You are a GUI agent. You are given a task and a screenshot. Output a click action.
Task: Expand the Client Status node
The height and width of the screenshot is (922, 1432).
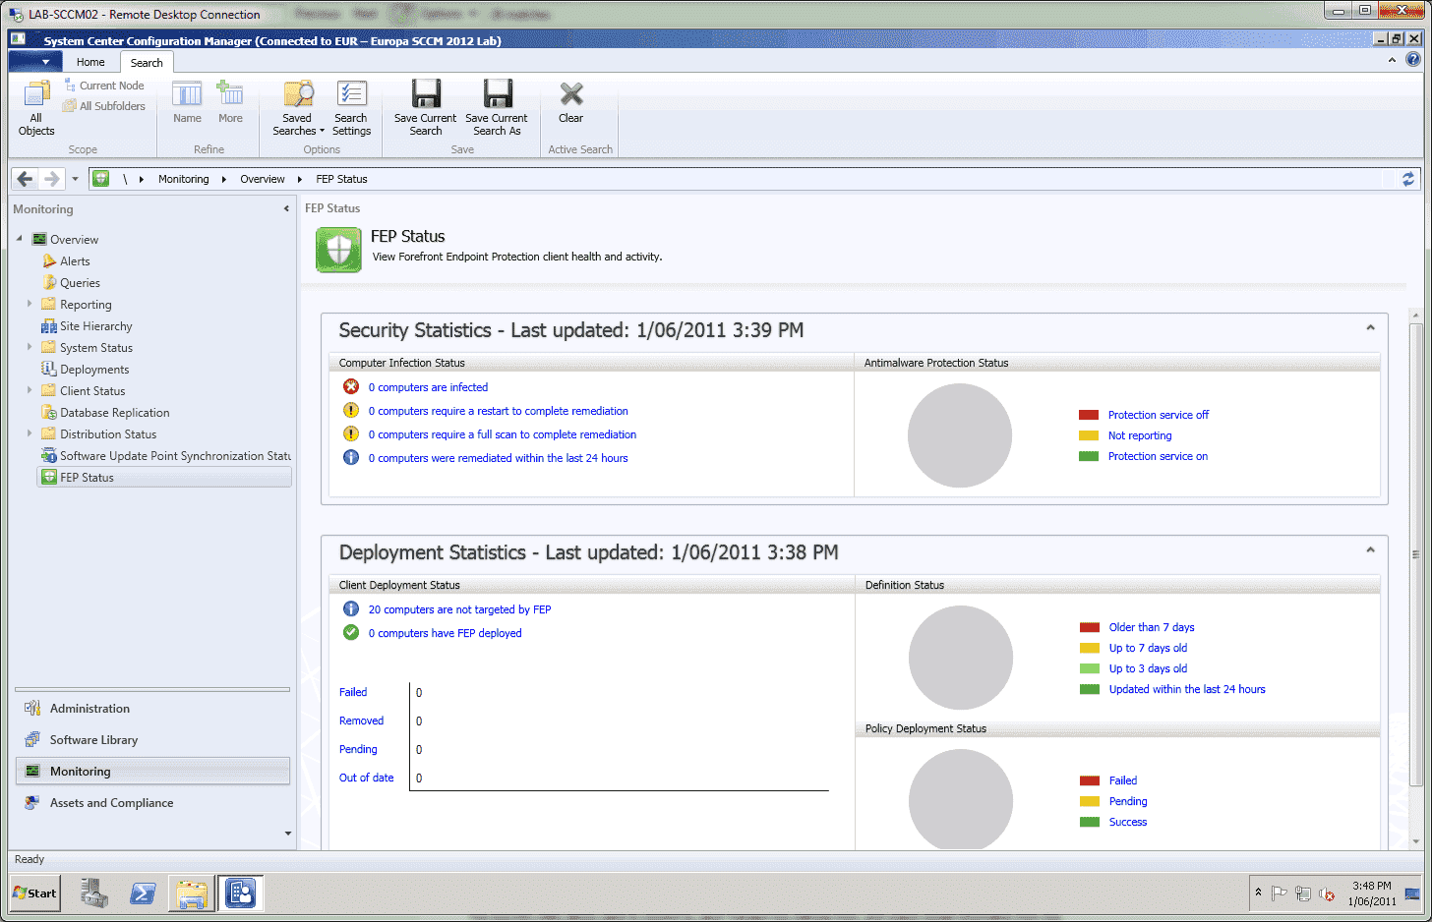(x=30, y=390)
